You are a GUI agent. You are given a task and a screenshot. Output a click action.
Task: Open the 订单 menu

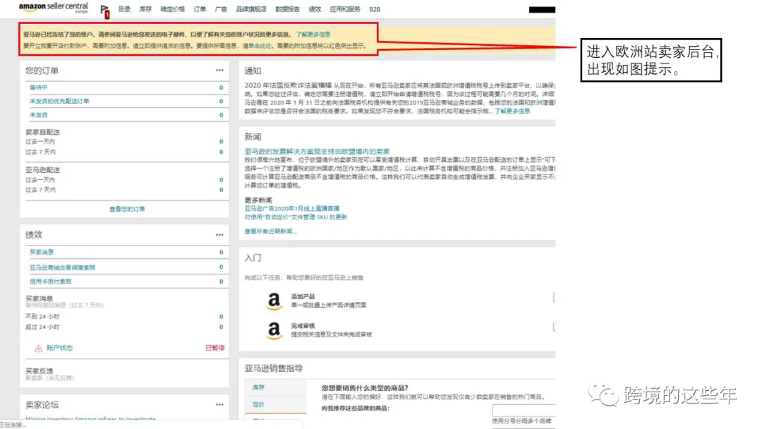click(x=200, y=9)
